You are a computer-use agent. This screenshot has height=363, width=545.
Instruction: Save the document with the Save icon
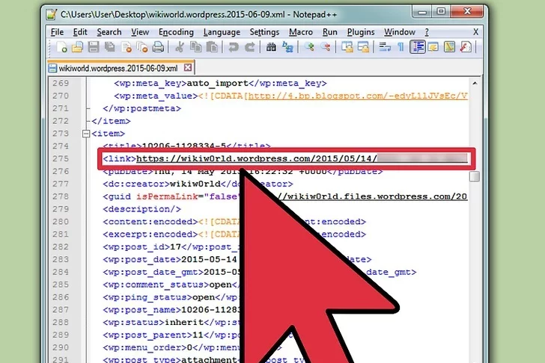[x=94, y=47]
